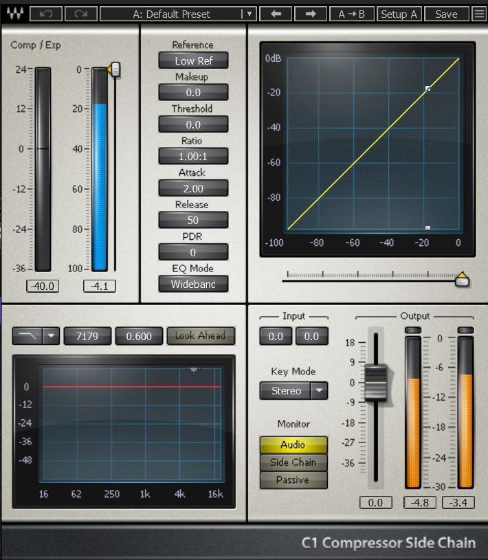Click the horizontal slider thumb under graph

pyautogui.click(x=463, y=279)
